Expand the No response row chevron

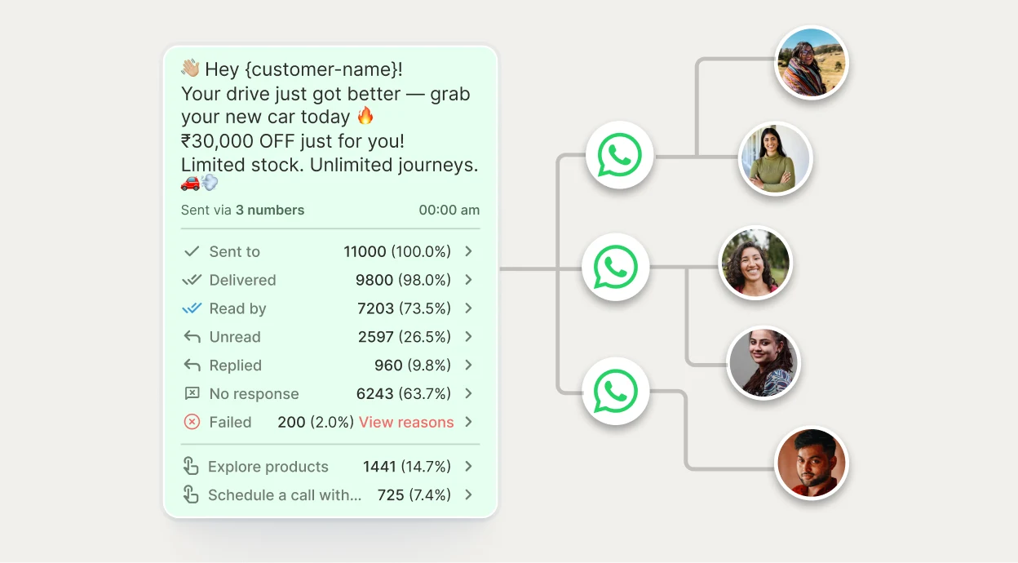[x=469, y=394]
